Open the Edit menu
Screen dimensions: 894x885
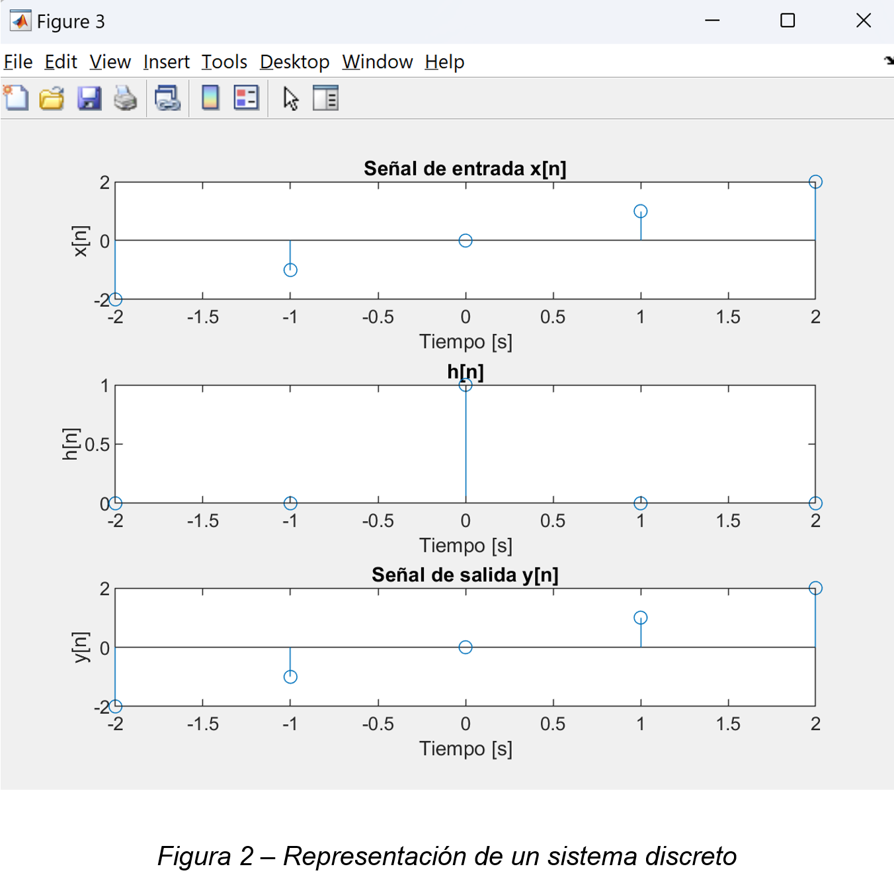pos(61,62)
